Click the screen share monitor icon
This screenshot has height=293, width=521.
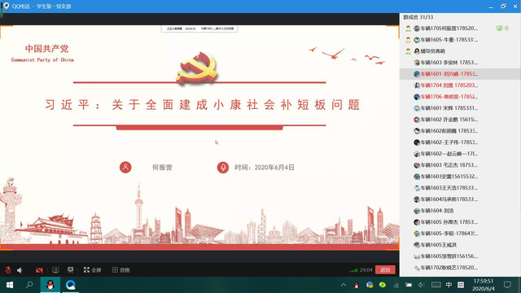tap(55, 270)
